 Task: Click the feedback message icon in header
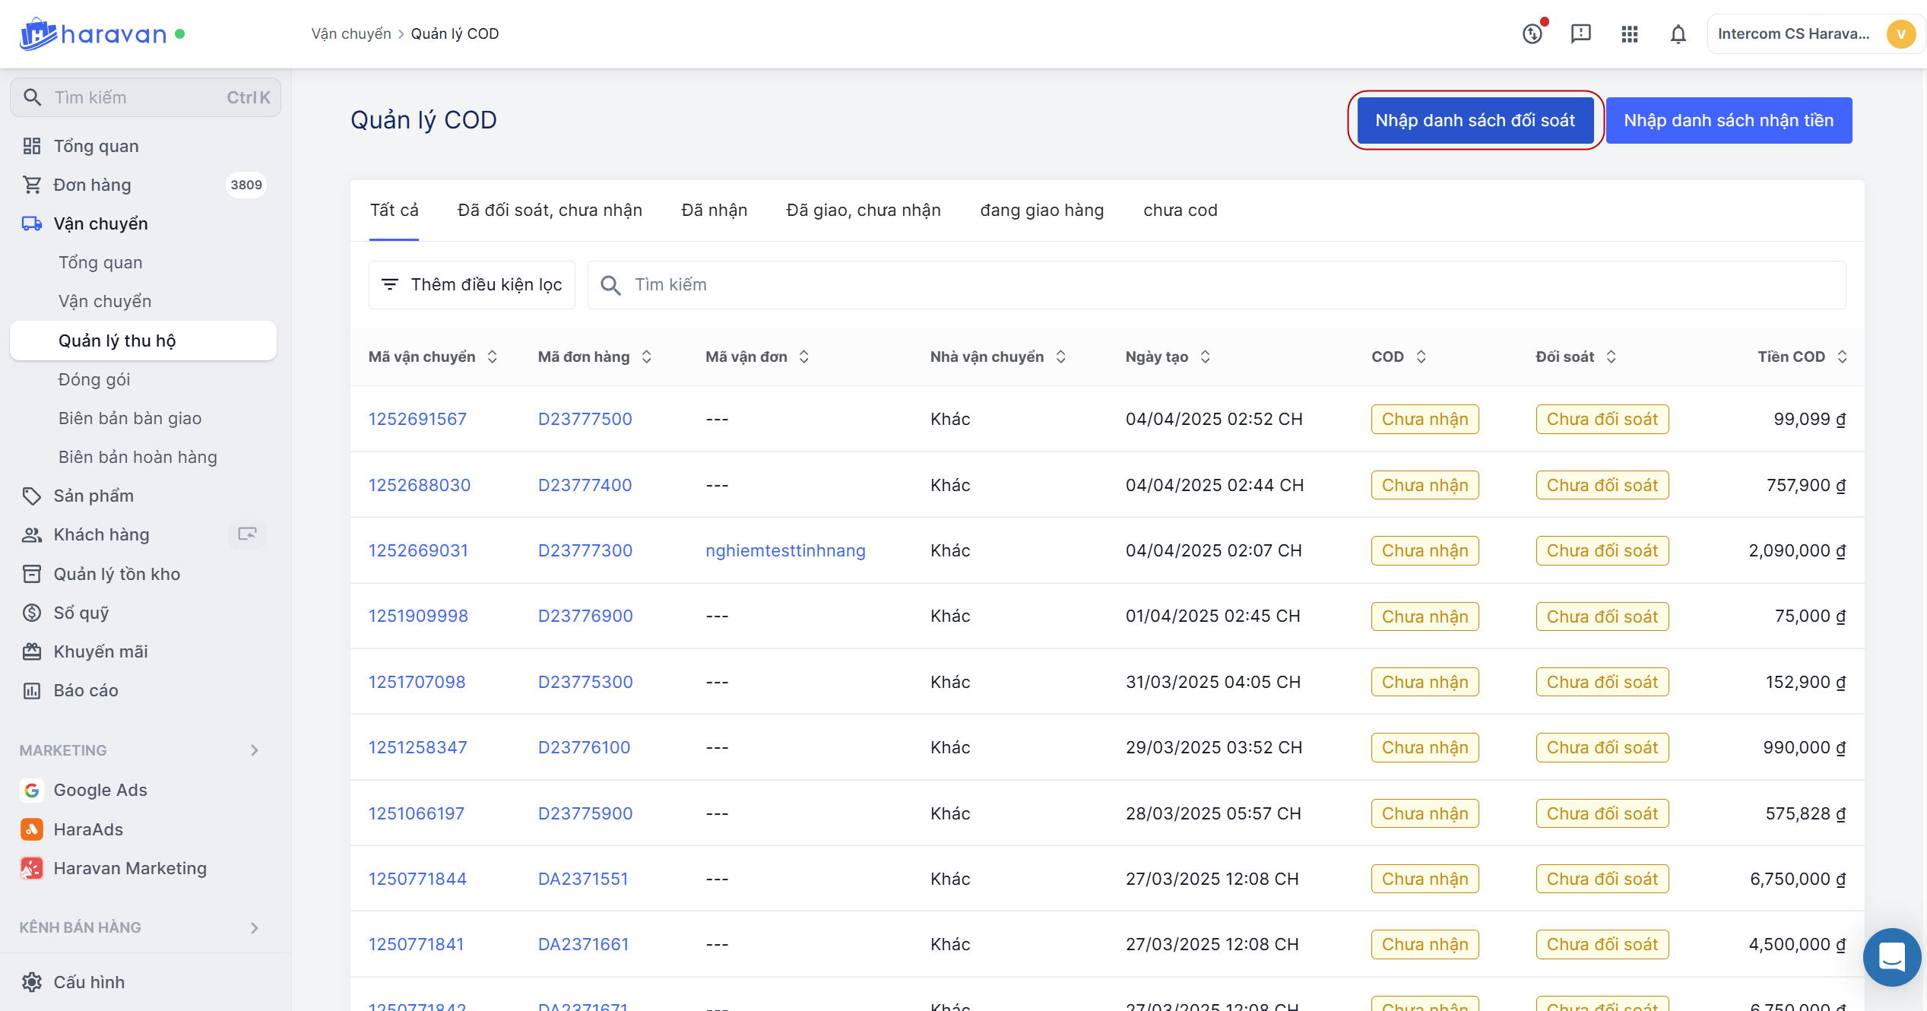(x=1580, y=34)
